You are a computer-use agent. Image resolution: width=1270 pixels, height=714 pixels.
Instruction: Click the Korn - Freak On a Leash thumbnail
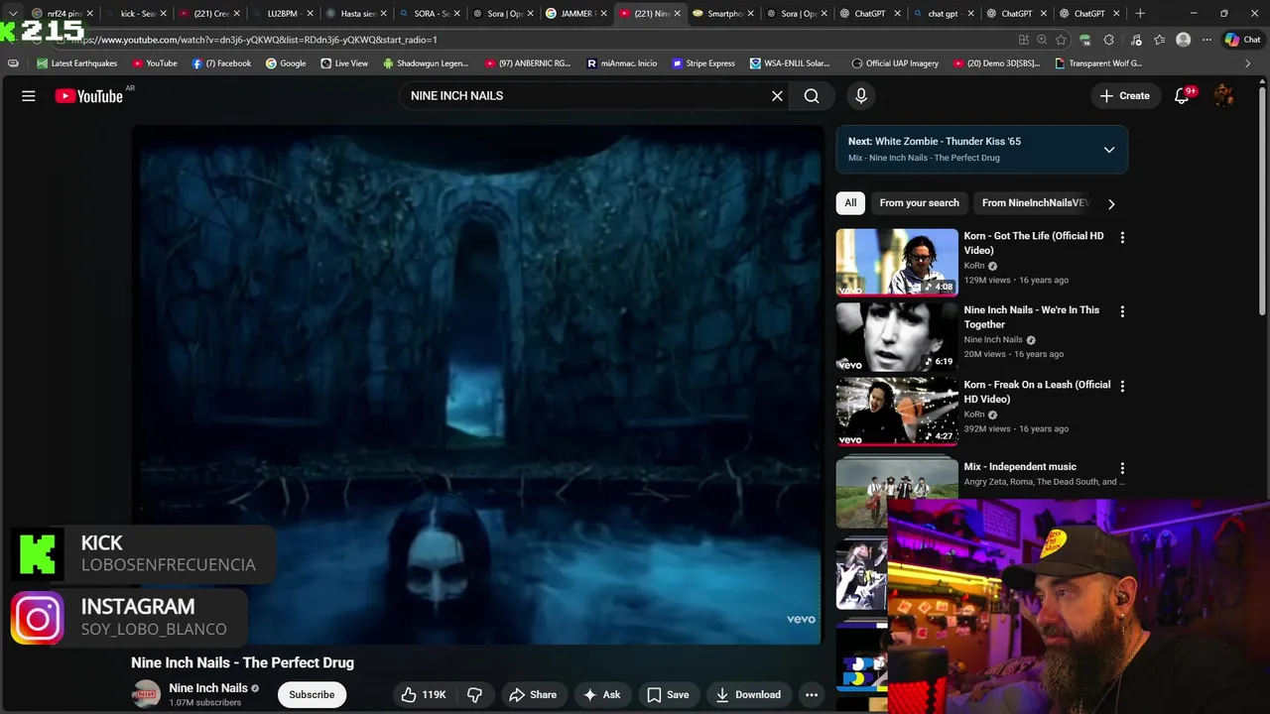point(897,412)
